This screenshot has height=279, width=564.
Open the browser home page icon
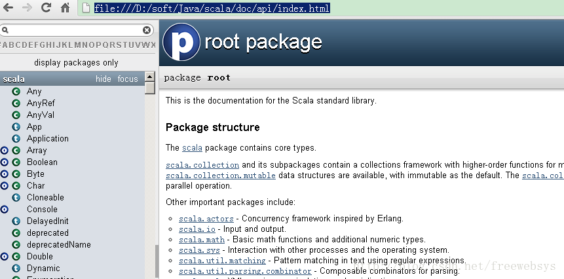pyautogui.click(x=65, y=8)
